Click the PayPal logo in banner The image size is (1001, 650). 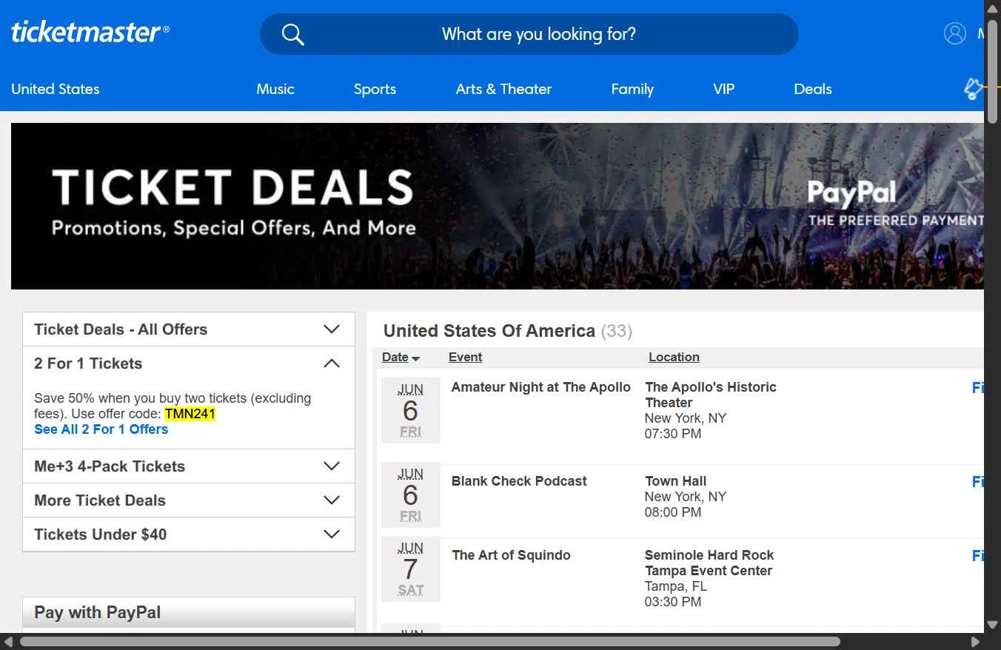(x=851, y=194)
